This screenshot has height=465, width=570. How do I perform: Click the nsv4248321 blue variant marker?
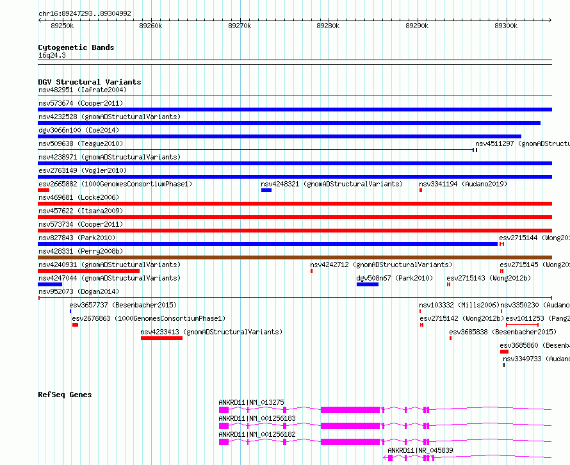point(266,190)
